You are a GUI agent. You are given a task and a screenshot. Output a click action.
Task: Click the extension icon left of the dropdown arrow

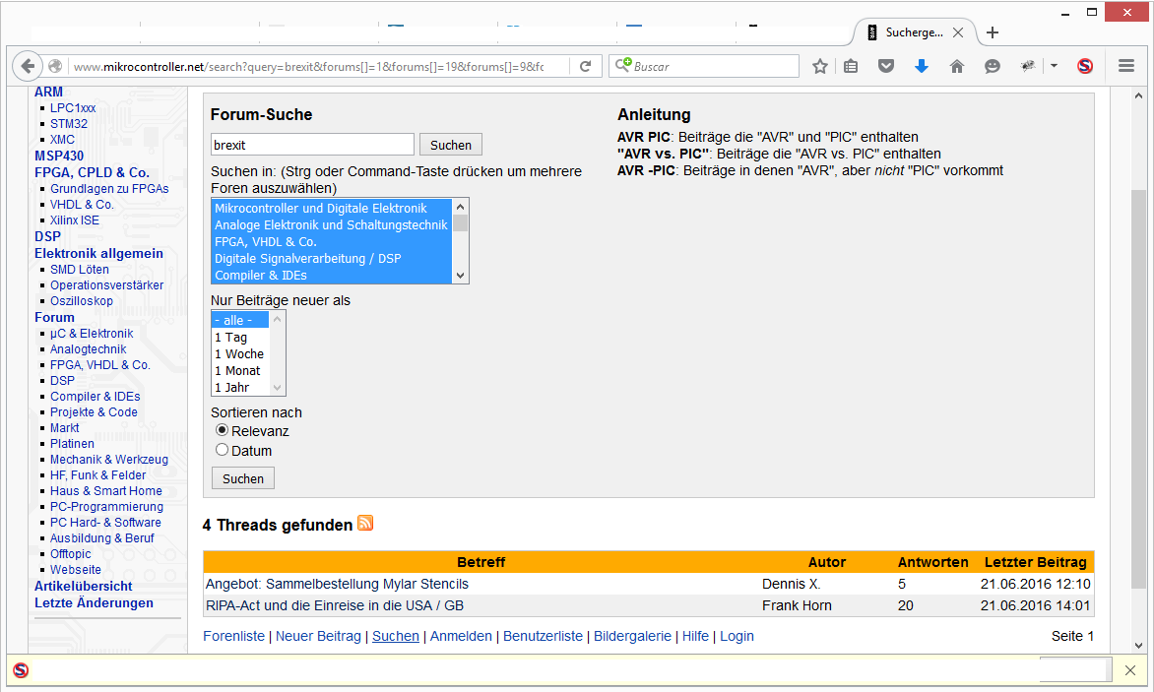[x=1028, y=66]
